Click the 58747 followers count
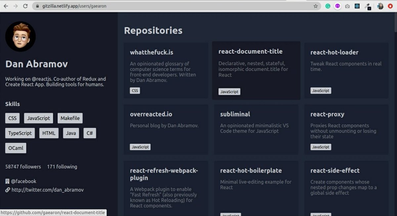 pos(23,167)
